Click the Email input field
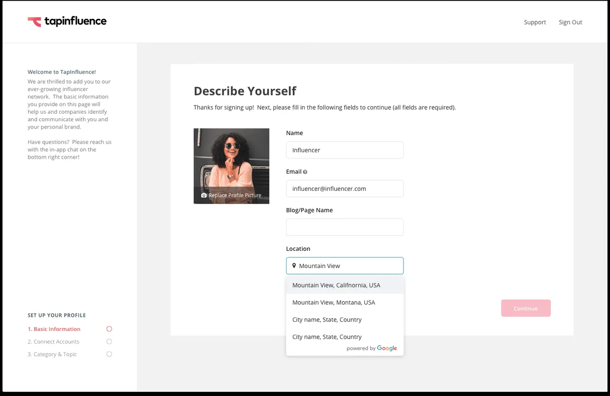 [x=345, y=188]
